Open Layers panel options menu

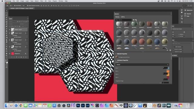(28, 19)
